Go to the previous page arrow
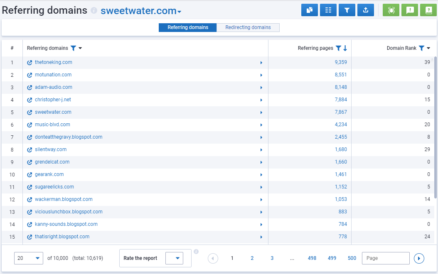This screenshot has height=274, width=438. 213,258
